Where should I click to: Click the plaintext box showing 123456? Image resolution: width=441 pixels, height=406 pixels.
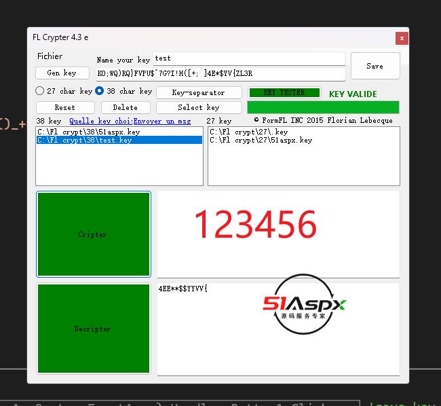pyautogui.click(x=278, y=234)
